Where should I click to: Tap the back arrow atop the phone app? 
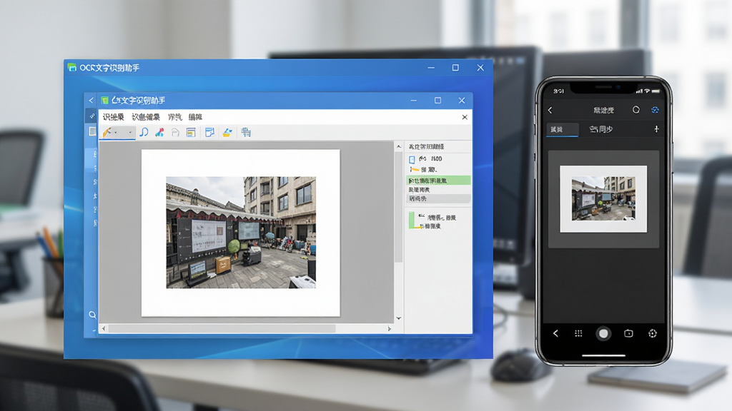[x=550, y=111]
